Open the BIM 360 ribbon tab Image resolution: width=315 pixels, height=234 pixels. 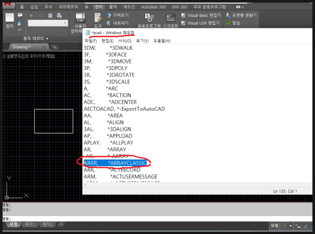click(x=179, y=7)
